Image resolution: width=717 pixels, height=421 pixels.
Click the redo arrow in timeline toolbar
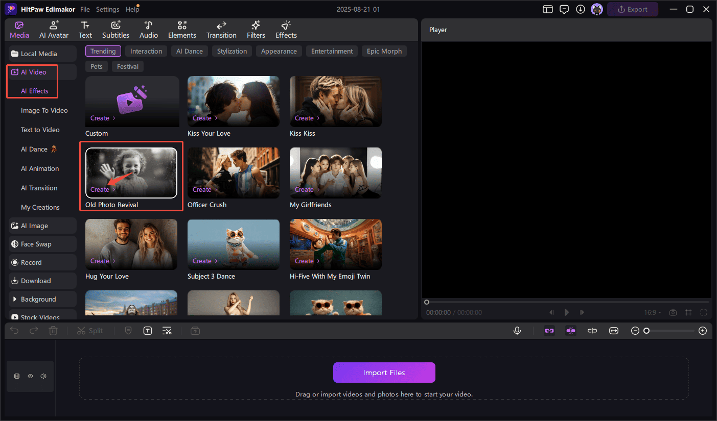tap(34, 331)
